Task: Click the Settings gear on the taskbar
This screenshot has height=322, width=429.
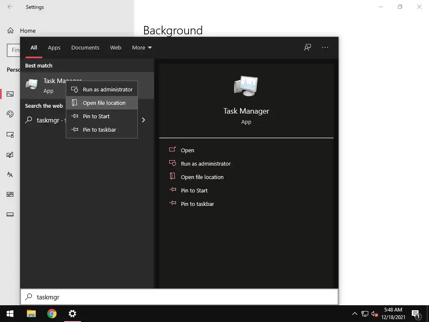Action: tap(72, 314)
